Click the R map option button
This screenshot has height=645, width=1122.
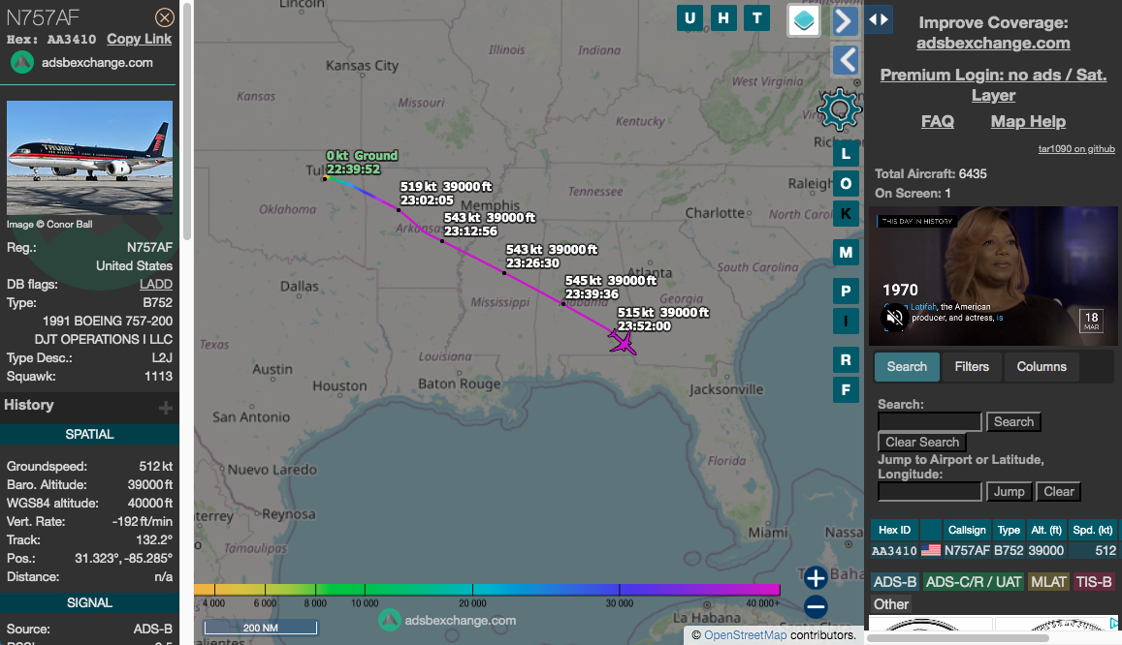(846, 359)
